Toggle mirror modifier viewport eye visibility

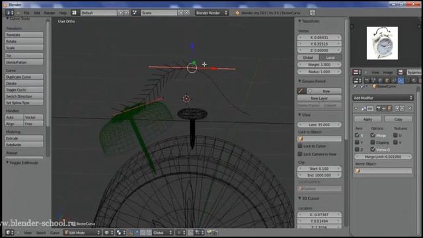click(x=384, y=108)
